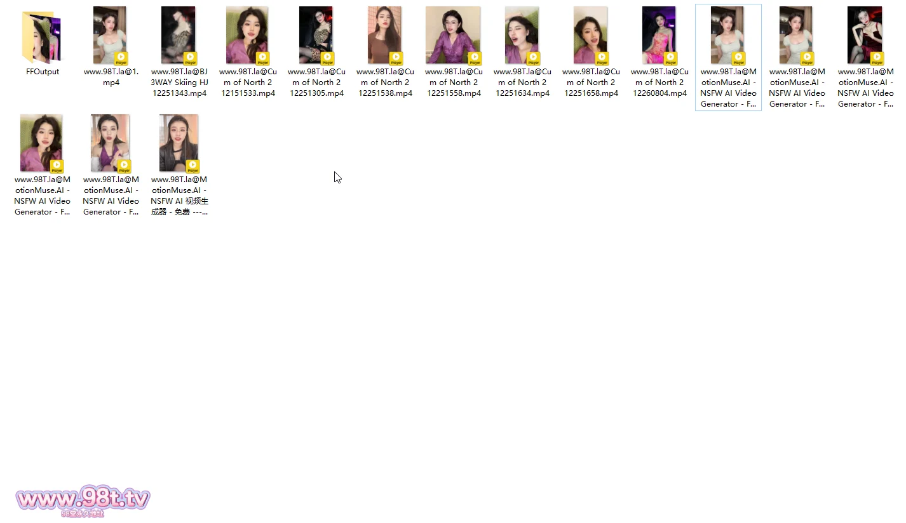Viewport: 906px width, 523px height.
Task: Click the www.98t.tv watermark logo
Action: pos(83,500)
